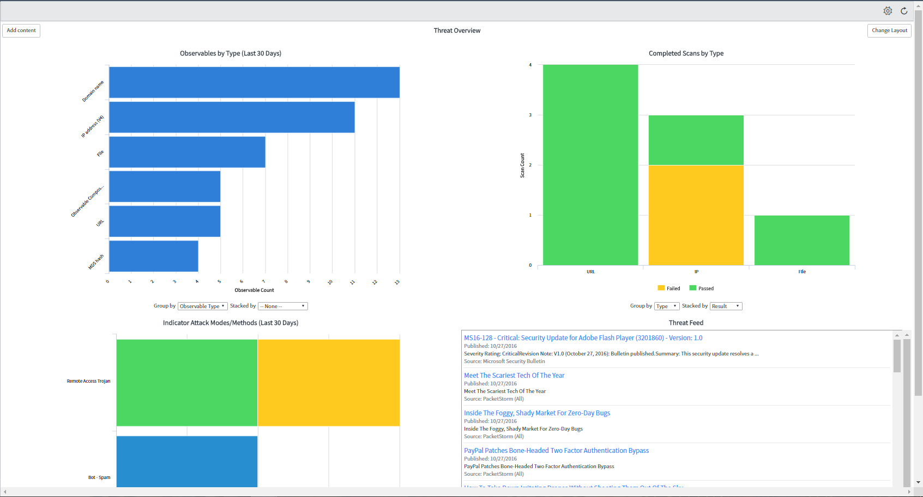The height and width of the screenshot is (497, 923).
Task: Open the '-- None --' stacked-by dropdown
Action: coord(283,306)
